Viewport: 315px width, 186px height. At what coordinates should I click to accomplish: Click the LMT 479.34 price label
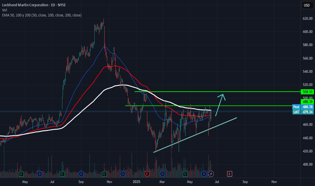pos(303,112)
